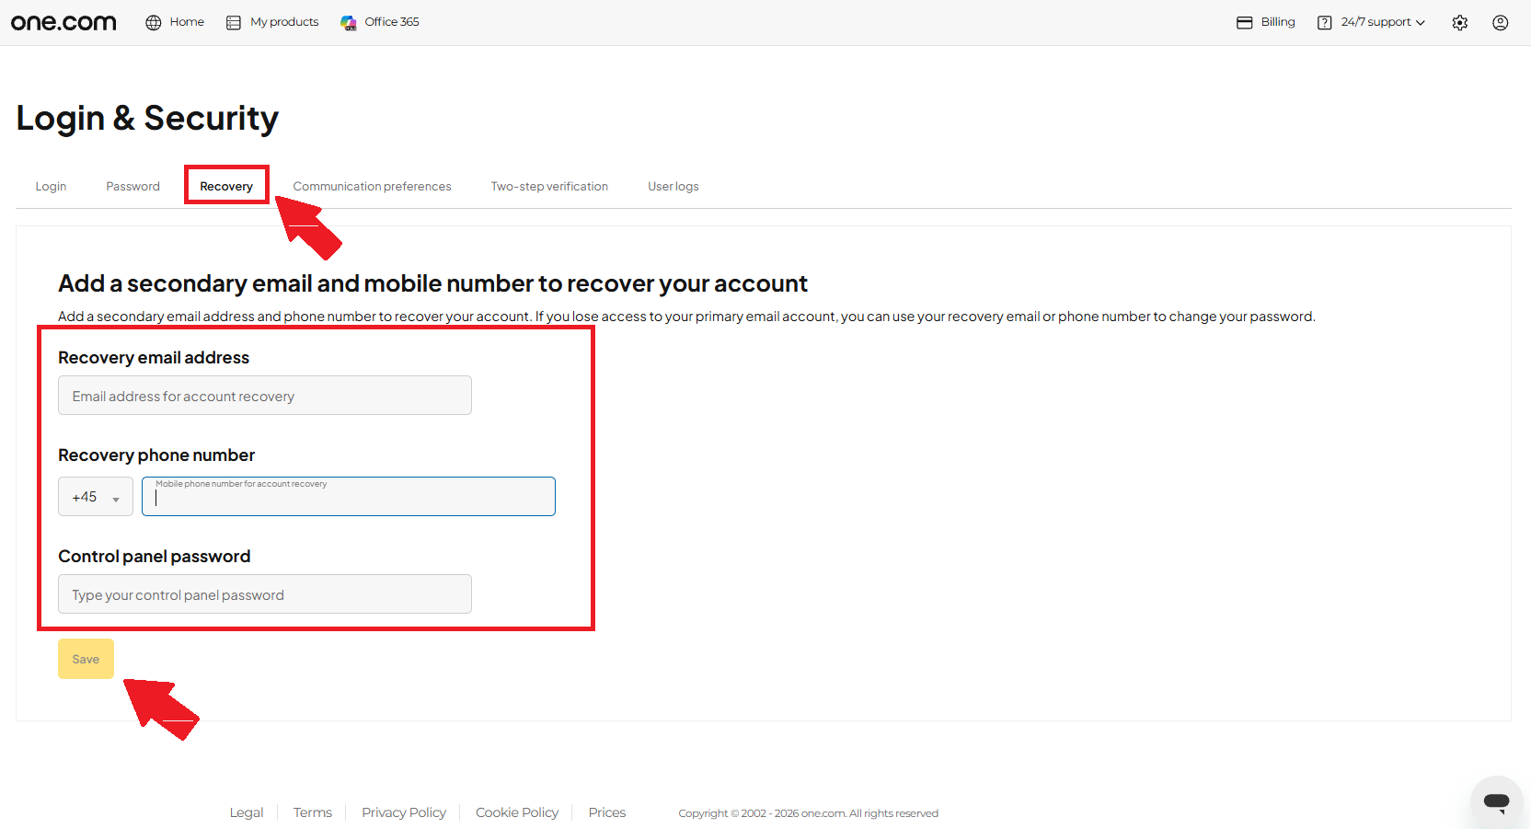The width and height of the screenshot is (1531, 829).
Task: Click the 'Recovery email address' label
Action: [x=154, y=358]
